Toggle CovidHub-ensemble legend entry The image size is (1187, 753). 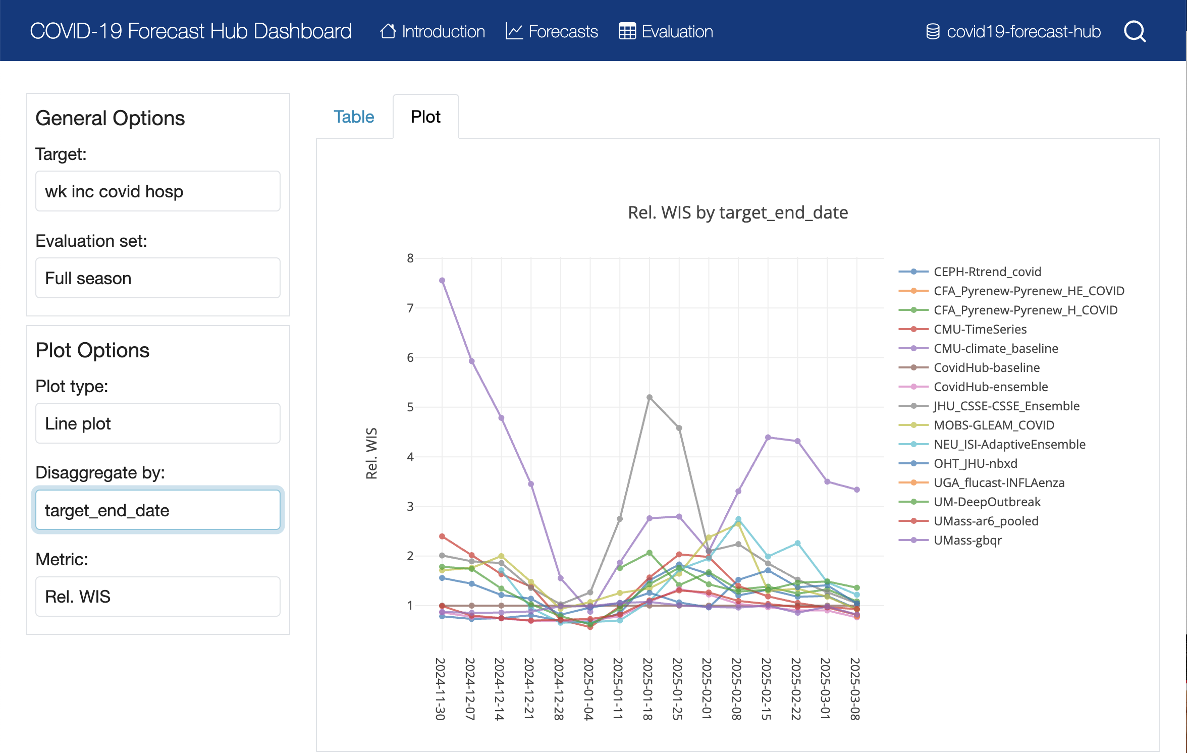[x=973, y=387]
